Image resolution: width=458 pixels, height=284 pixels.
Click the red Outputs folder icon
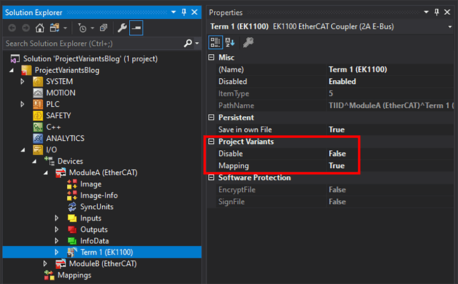(x=72, y=230)
